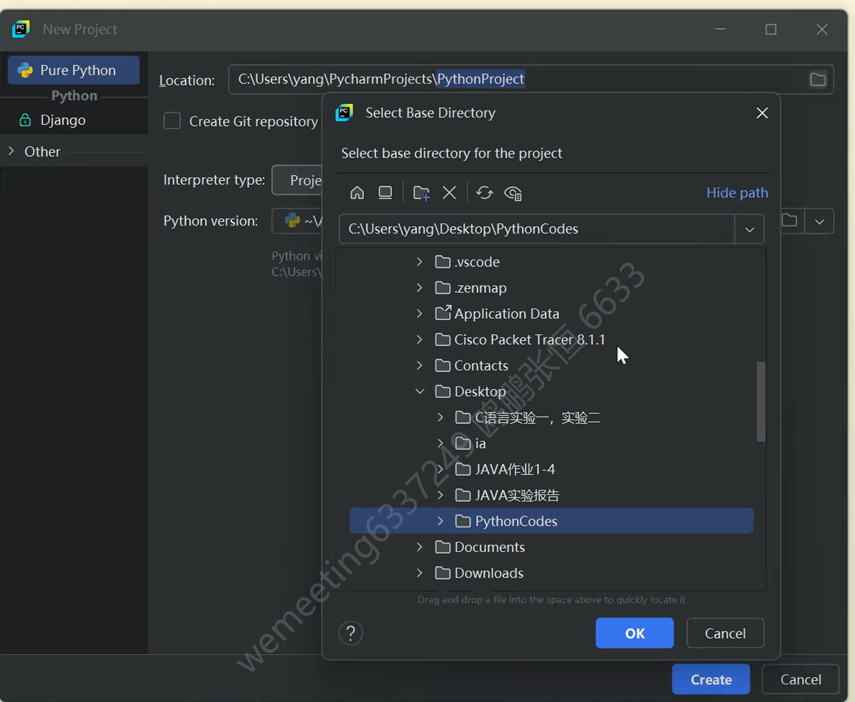Viewport: 855px width, 702px height.
Task: Click the Home directory icon
Action: [357, 193]
